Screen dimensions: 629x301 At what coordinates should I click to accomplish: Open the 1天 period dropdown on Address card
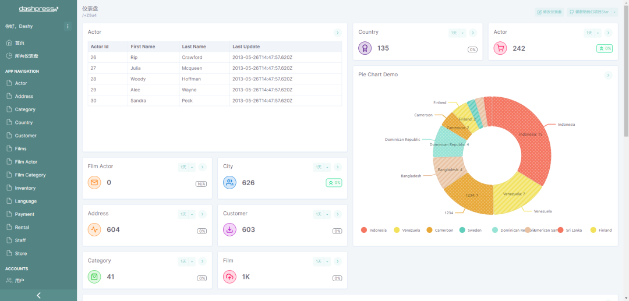pyautogui.click(x=186, y=214)
